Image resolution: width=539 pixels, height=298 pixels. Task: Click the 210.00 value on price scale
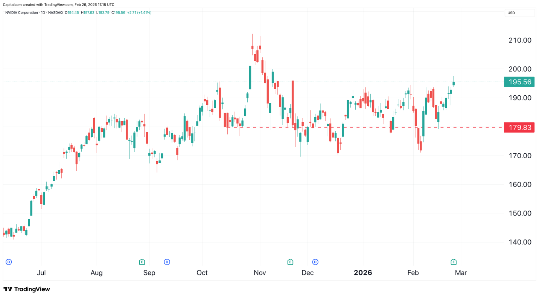tap(521, 40)
